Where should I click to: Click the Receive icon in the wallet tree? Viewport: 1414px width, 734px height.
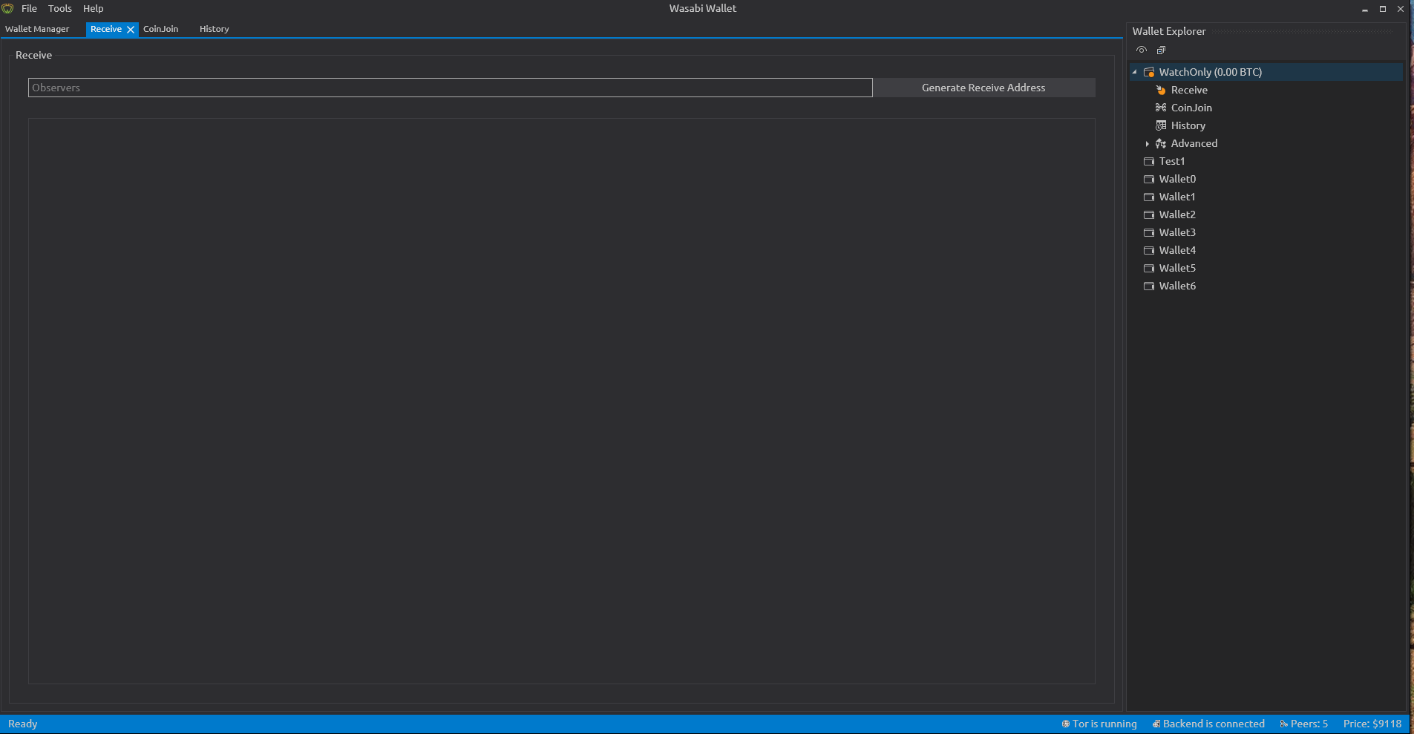click(x=1161, y=90)
